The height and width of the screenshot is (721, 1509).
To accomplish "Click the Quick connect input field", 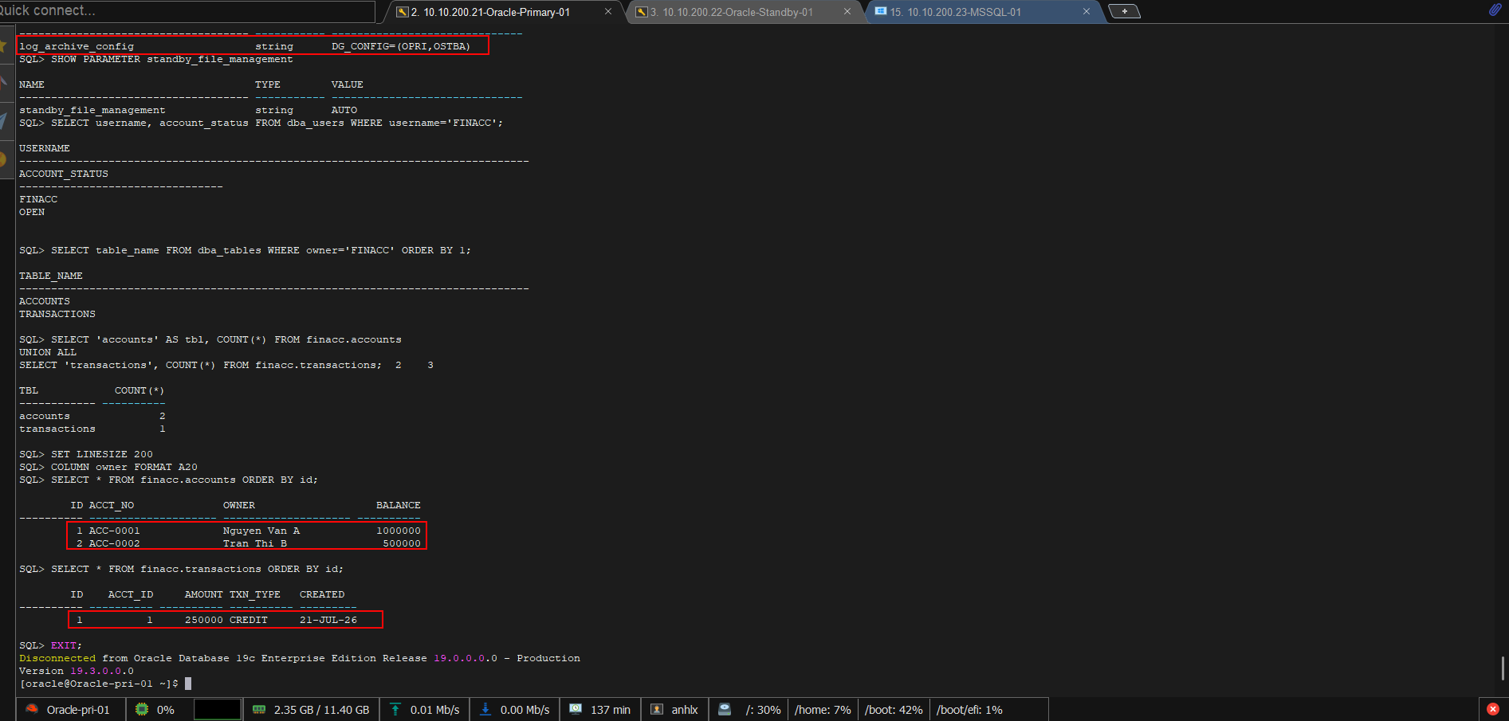I will (187, 11).
